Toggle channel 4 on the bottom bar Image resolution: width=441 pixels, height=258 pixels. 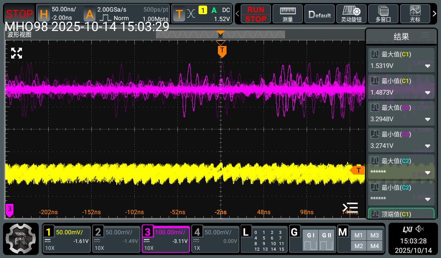pyautogui.click(x=214, y=239)
